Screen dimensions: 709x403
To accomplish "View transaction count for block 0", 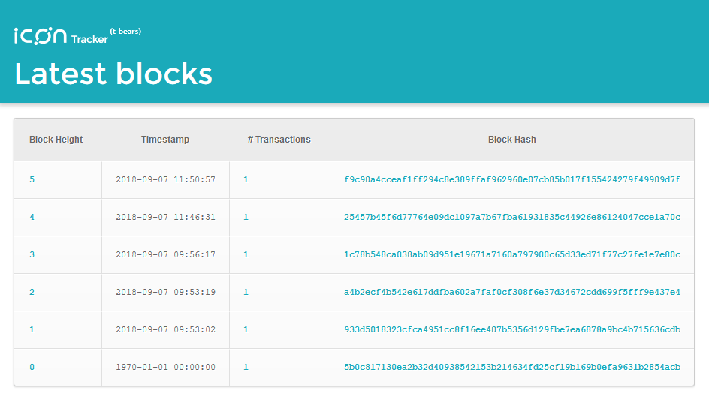I will 246,367.
